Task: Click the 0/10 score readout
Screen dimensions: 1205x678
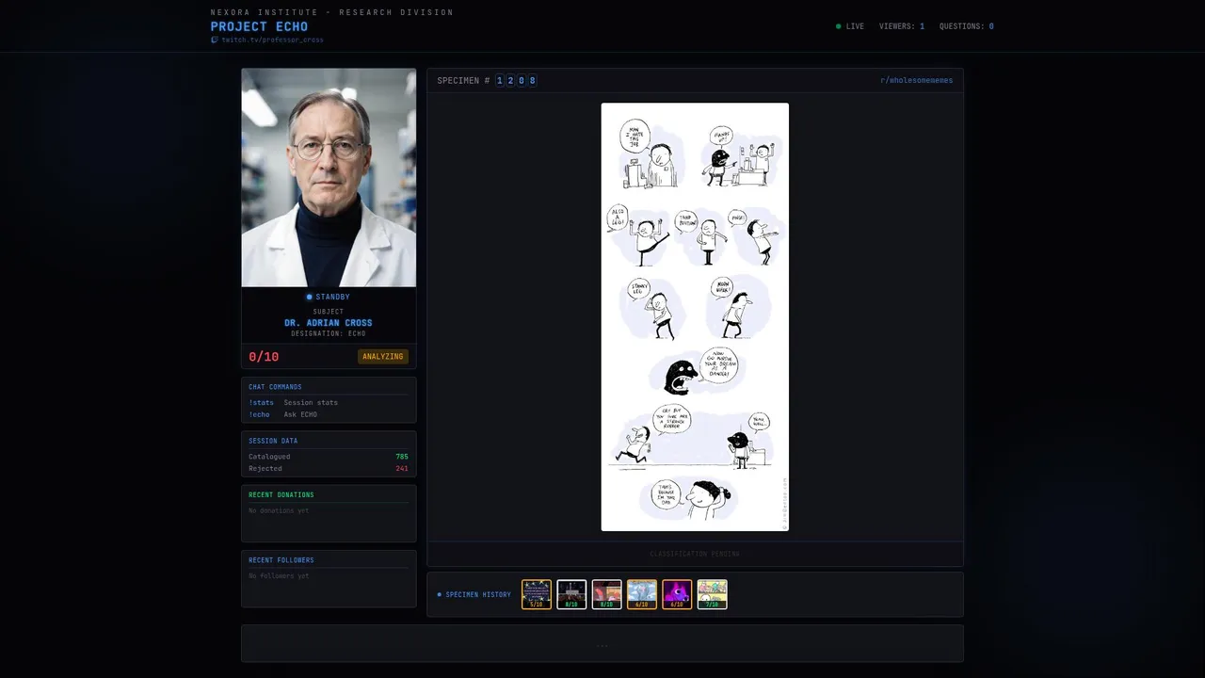Action: click(x=264, y=357)
